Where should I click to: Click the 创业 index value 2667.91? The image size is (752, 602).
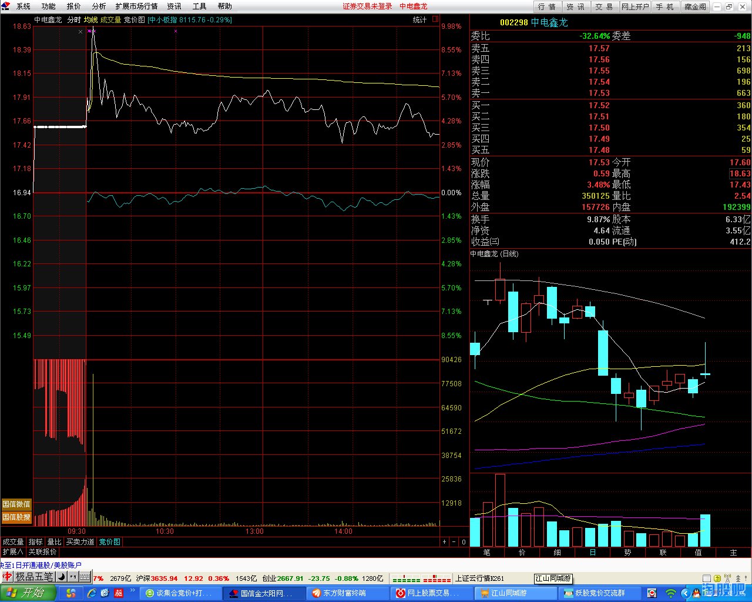291,578
